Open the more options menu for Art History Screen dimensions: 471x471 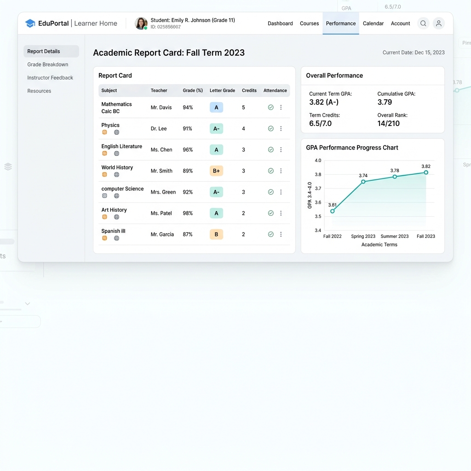click(281, 213)
